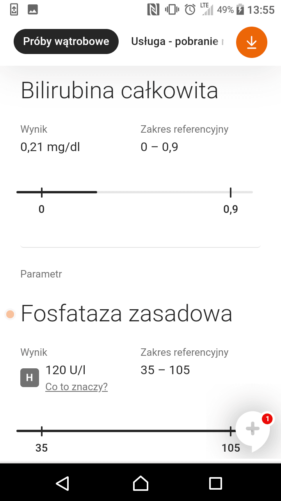Tap the Android home button
This screenshot has width=281, height=501.
(140, 483)
